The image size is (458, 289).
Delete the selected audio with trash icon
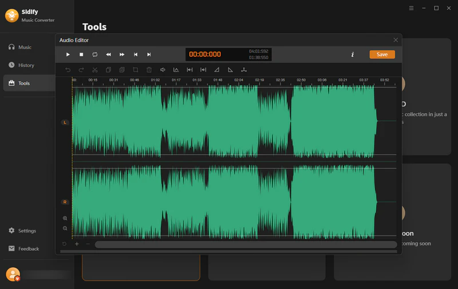[x=149, y=70]
